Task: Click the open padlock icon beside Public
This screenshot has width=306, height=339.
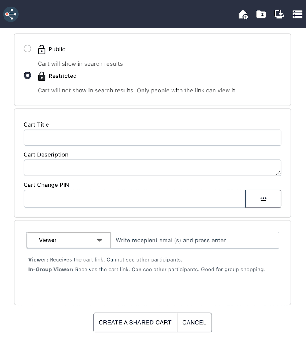Action: [x=42, y=49]
